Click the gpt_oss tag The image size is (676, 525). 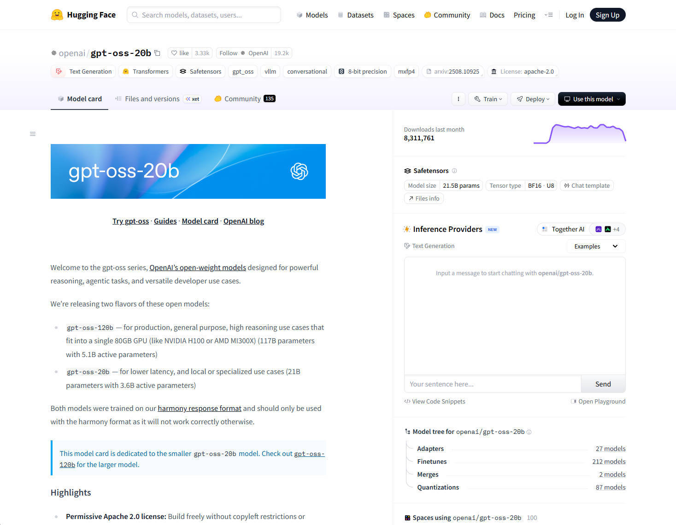click(243, 71)
